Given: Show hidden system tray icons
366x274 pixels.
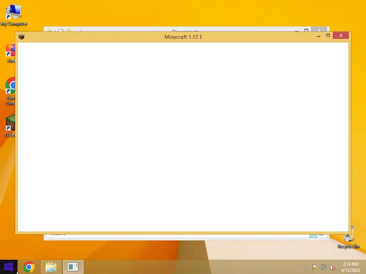Looking at the screenshot, I should (306, 267).
